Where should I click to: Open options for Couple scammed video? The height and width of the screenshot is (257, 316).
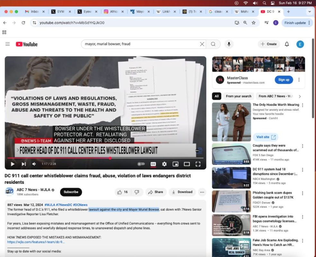click(303, 146)
